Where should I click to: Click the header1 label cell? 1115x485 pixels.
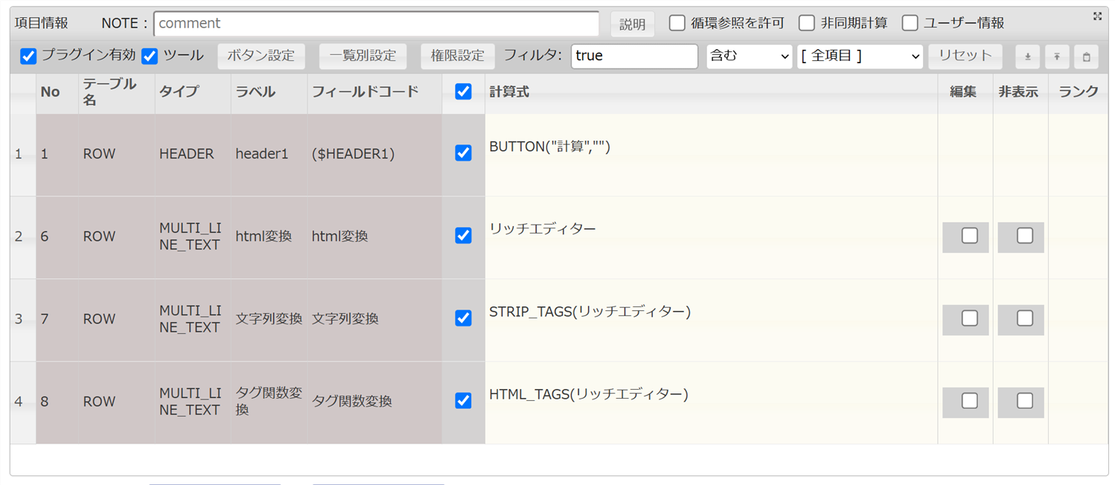(x=269, y=155)
